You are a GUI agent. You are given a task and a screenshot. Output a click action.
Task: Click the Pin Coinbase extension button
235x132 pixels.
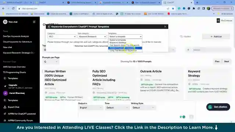[224, 21]
